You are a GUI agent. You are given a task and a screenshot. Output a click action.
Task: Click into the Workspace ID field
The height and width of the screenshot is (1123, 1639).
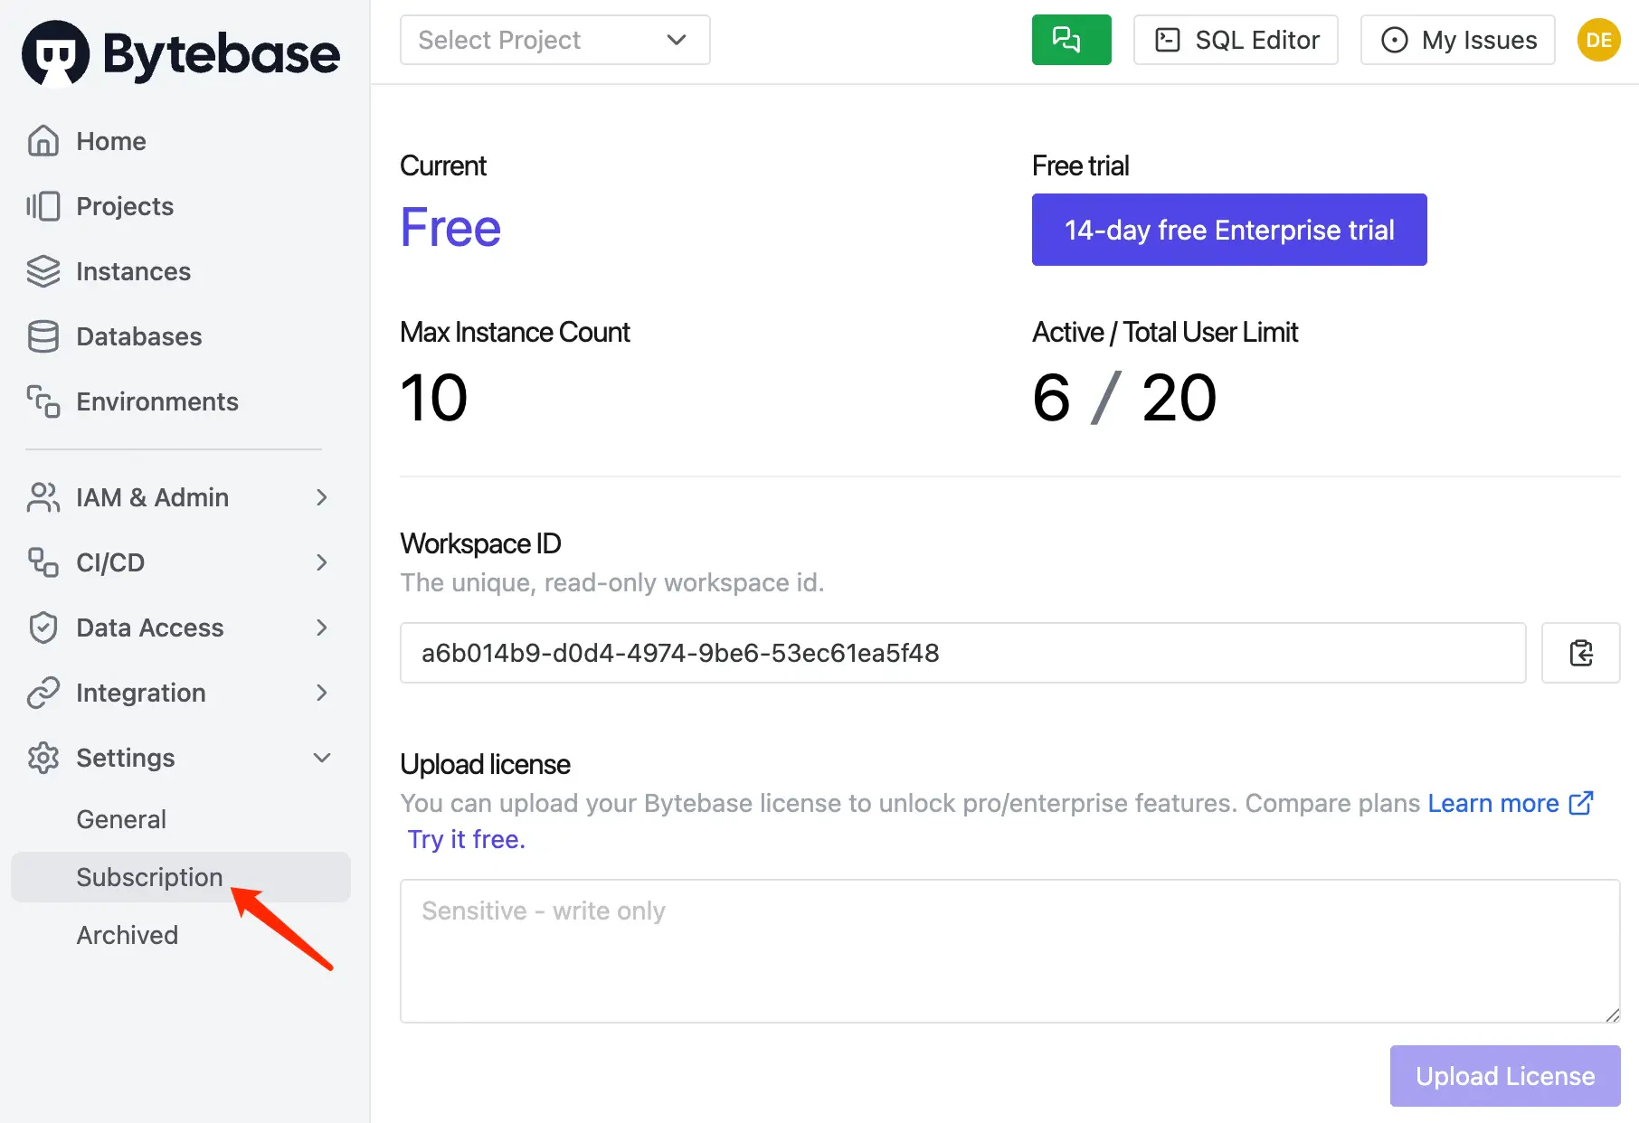tap(962, 653)
